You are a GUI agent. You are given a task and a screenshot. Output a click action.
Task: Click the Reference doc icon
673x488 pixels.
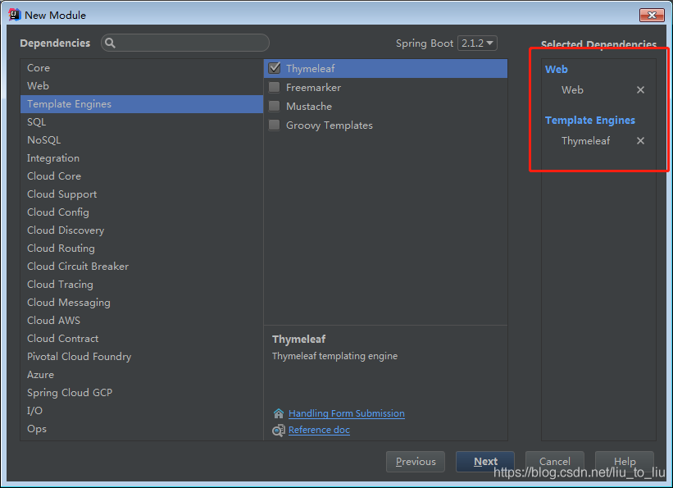click(x=279, y=430)
